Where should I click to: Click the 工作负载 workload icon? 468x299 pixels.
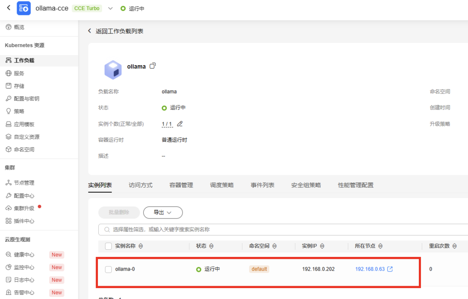point(8,60)
